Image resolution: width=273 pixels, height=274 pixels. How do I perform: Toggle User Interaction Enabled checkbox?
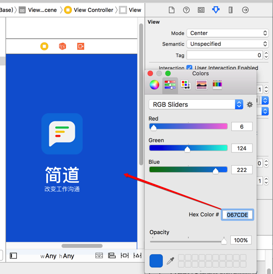tap(189, 68)
